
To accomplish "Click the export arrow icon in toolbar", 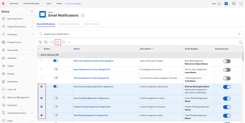I will (x=64, y=42).
